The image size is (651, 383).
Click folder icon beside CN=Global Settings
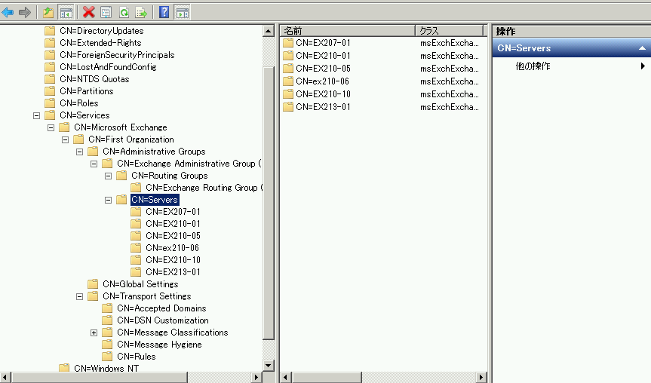click(x=93, y=283)
